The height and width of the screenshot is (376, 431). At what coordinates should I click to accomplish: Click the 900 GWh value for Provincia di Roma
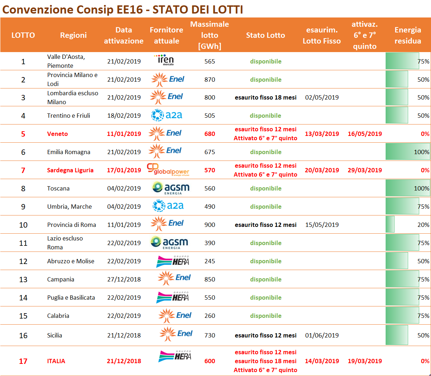pos(210,225)
